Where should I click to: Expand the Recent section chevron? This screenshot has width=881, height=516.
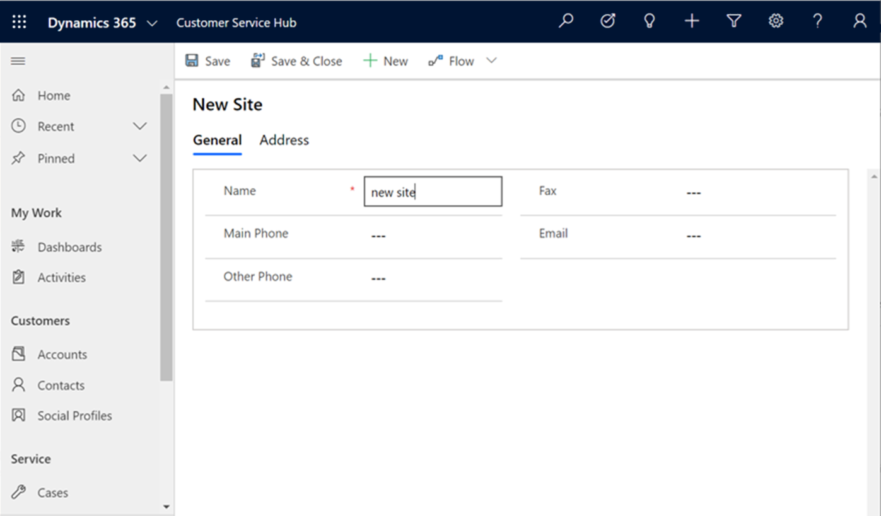pyautogui.click(x=139, y=126)
